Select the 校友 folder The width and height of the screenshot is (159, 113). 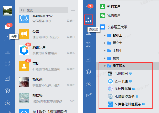click(x=113, y=58)
